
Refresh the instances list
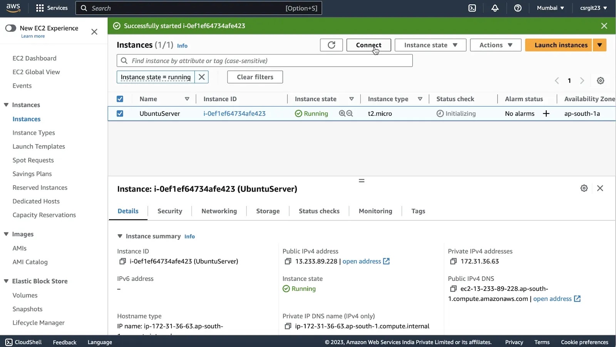pyautogui.click(x=331, y=45)
